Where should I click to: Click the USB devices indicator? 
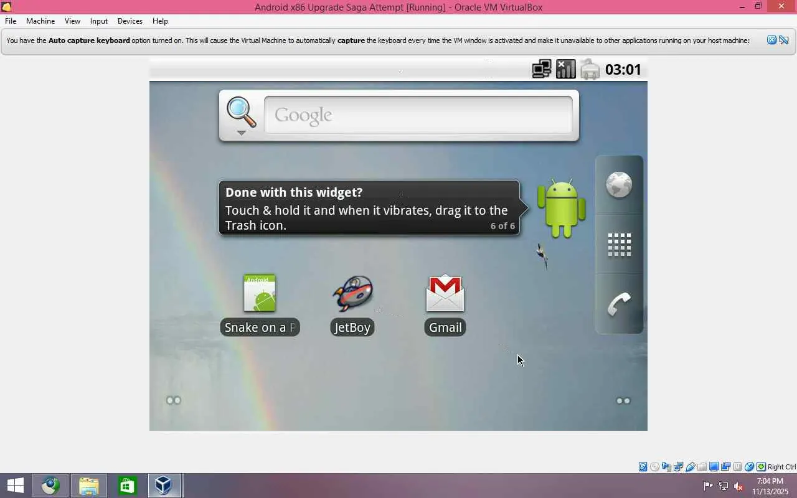point(690,467)
